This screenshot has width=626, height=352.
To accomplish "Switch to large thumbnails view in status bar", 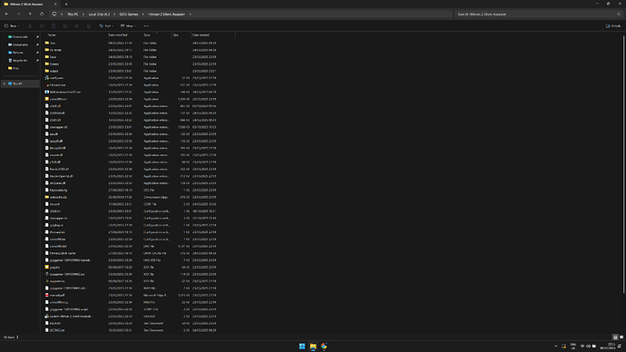I will [621, 337].
